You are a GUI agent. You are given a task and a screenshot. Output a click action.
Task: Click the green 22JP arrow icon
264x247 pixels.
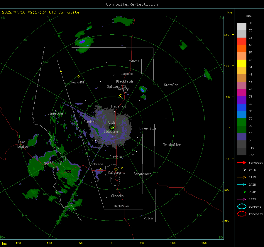click(x=242, y=192)
